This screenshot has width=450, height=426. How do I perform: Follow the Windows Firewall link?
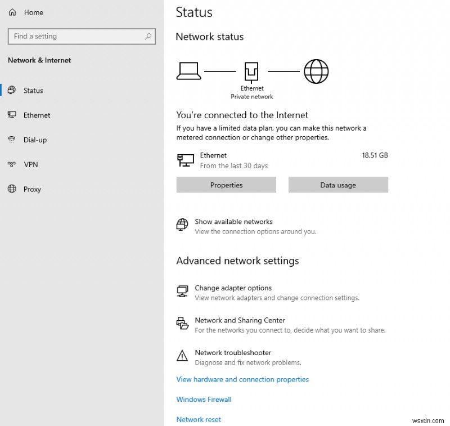[204, 400]
